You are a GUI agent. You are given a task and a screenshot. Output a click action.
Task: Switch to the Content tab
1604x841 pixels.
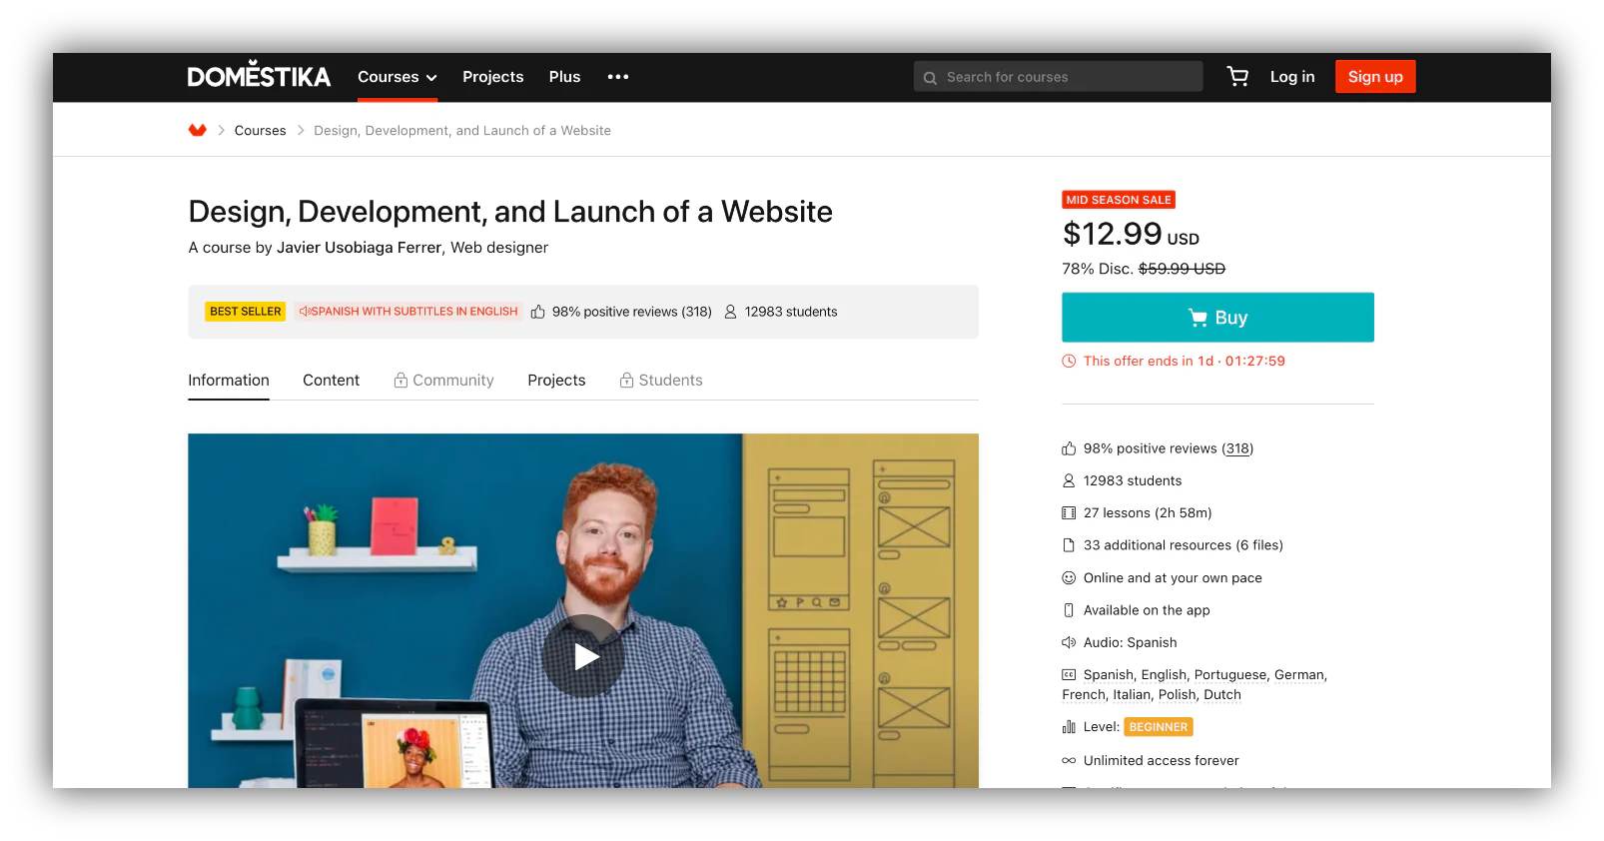pyautogui.click(x=332, y=381)
